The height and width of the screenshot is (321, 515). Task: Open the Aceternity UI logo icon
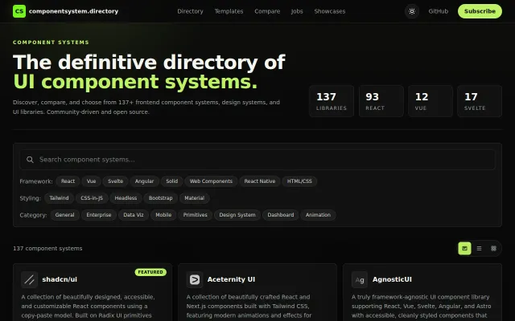click(195, 280)
